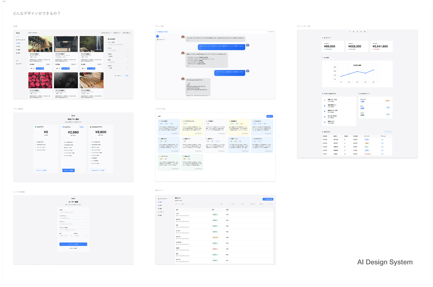Open 顧客 in EC store mockup sidebar
Screen dimensions: 433x287
click(x=18, y=50)
